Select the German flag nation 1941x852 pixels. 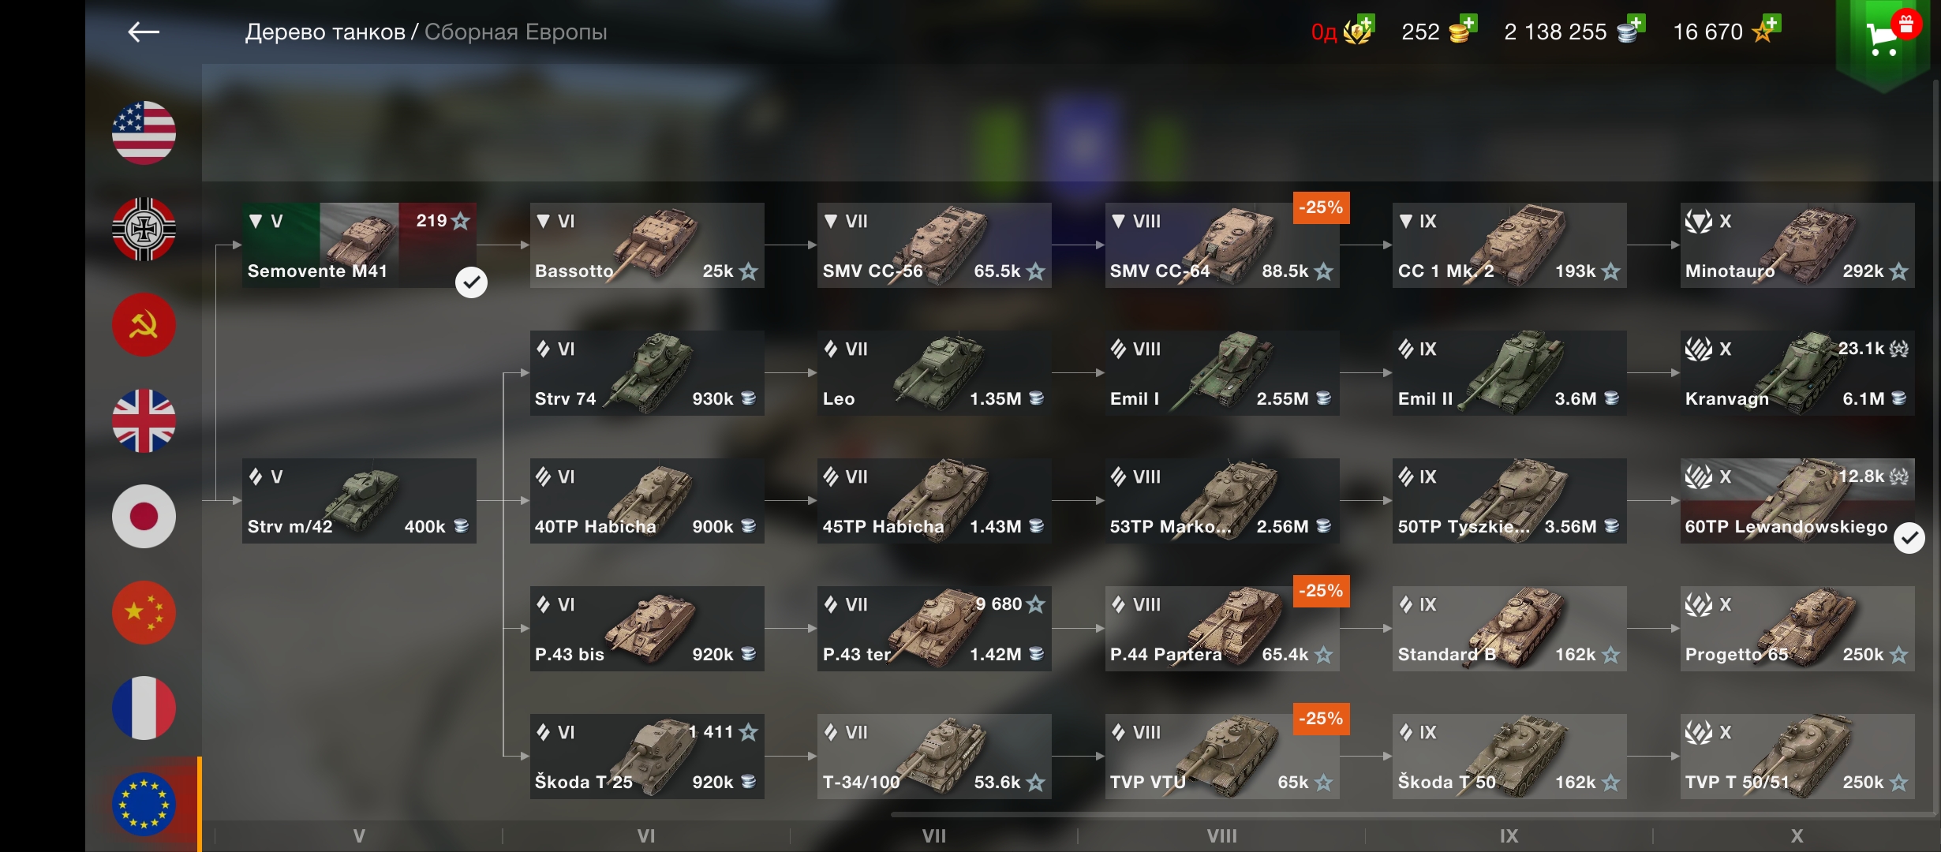point(144,229)
